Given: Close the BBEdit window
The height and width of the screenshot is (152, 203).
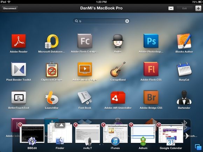Looking at the screenshot, I should point(20,125).
